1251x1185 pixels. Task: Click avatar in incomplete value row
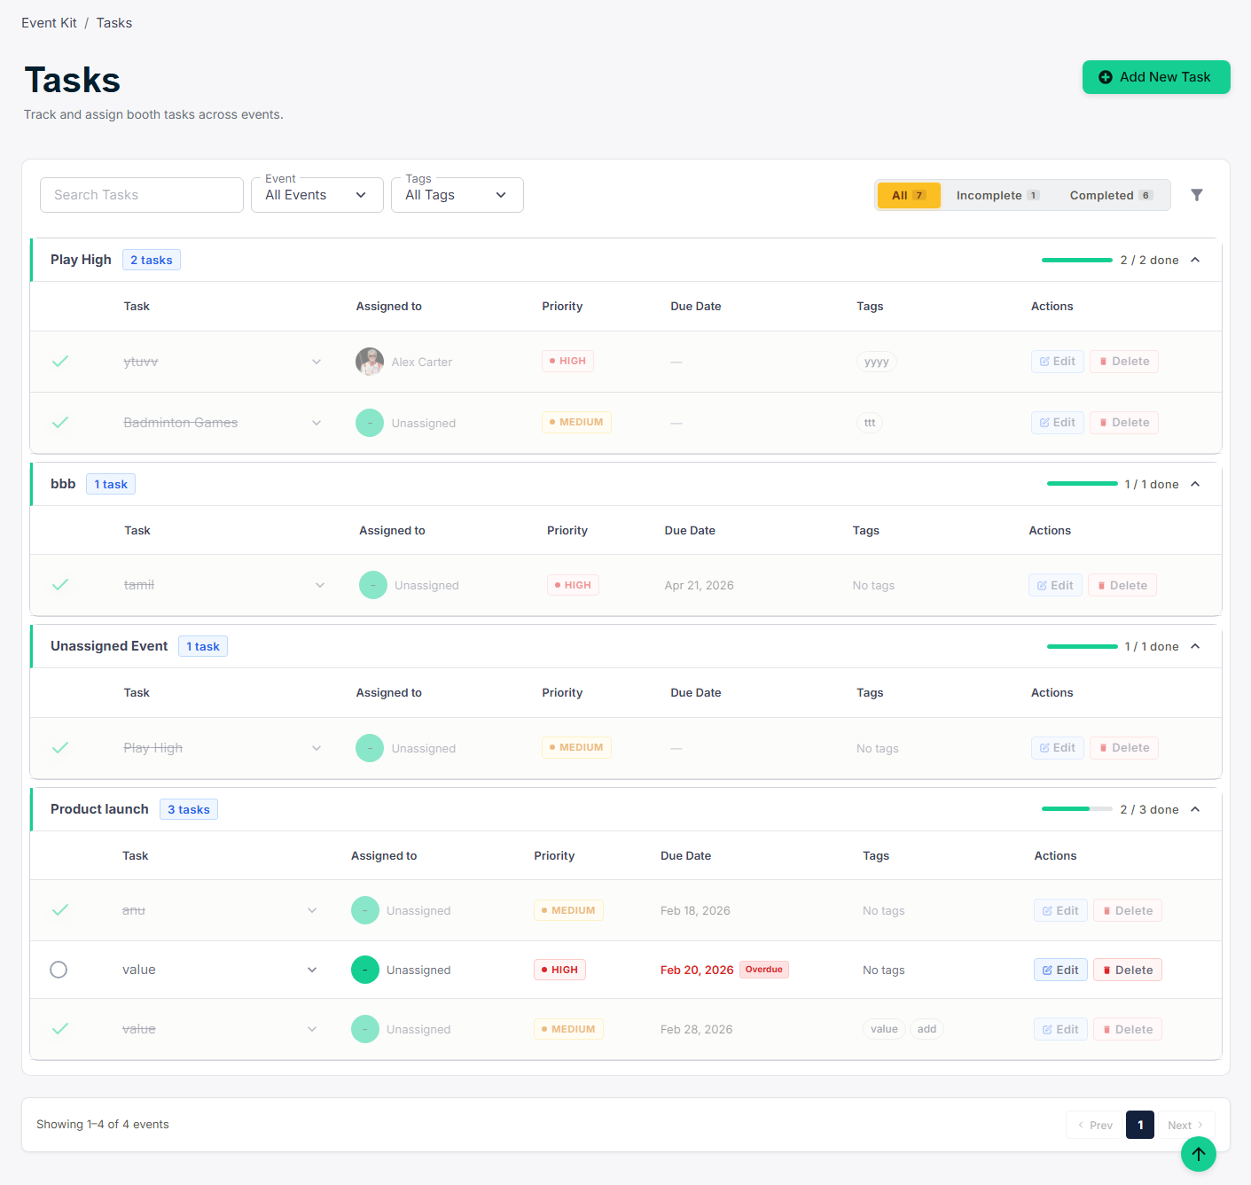(x=365, y=970)
